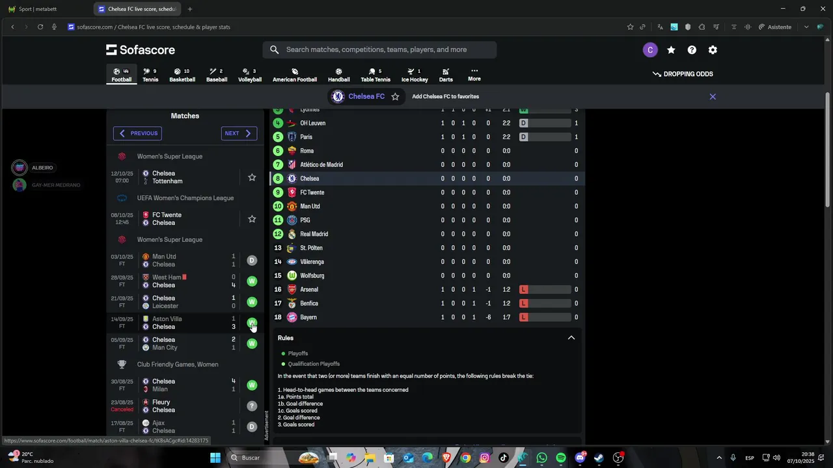The width and height of the screenshot is (833, 468).
Task: Switch to the Sport | metabett browser tab
Action: point(47,9)
